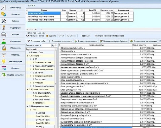The height and width of the screenshot is (128, 161).
Task: Switch to the Справочник комплектов tab
Action: click(60, 41)
